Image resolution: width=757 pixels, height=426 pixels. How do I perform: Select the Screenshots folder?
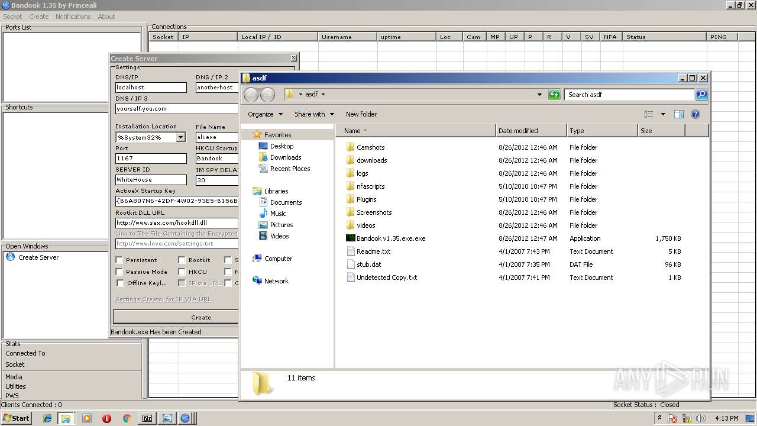tap(374, 212)
